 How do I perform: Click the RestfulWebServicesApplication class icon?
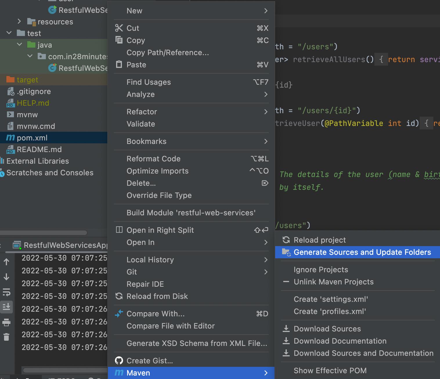pos(52,68)
